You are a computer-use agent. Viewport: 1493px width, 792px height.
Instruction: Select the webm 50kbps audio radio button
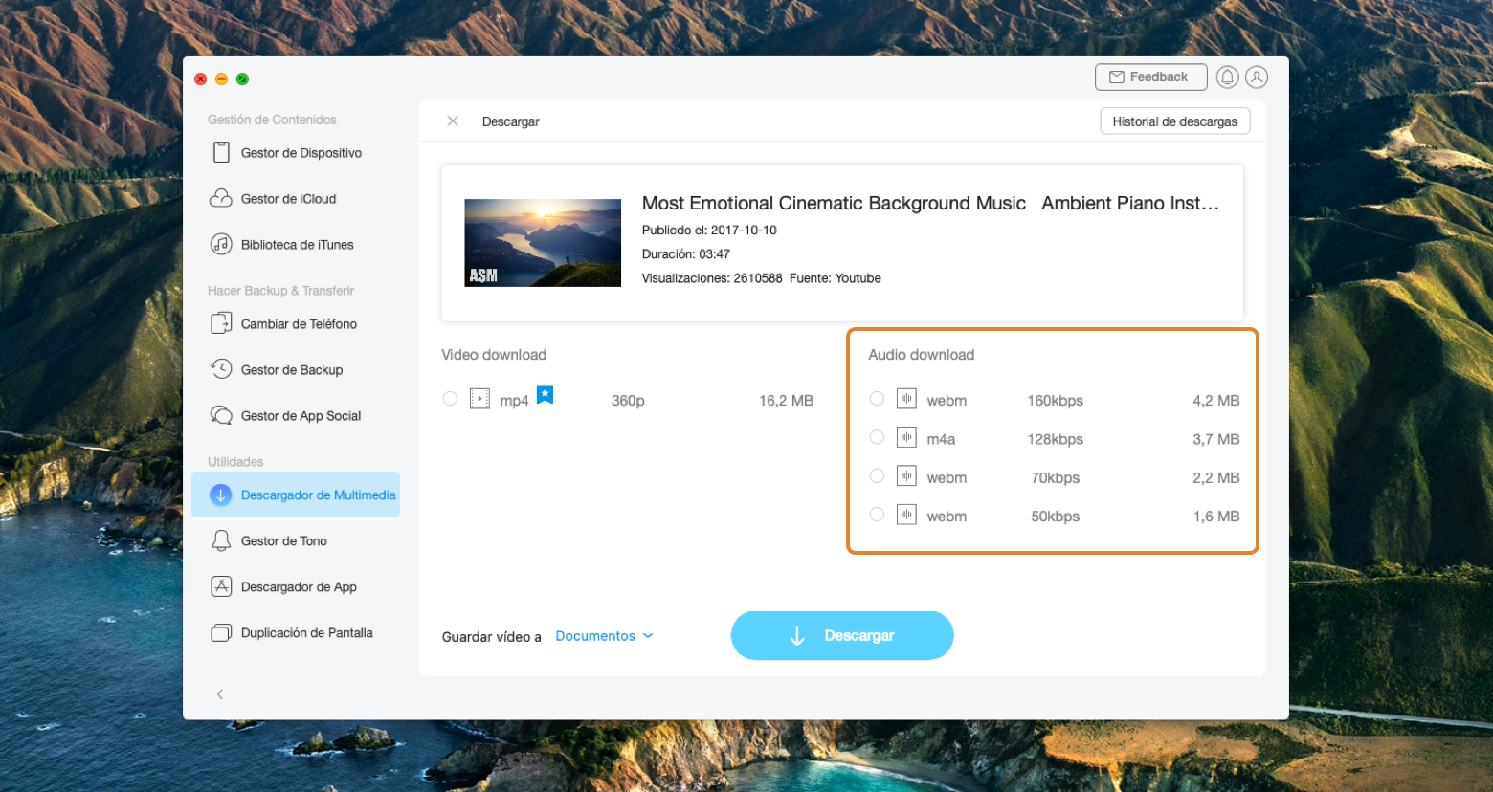click(877, 515)
